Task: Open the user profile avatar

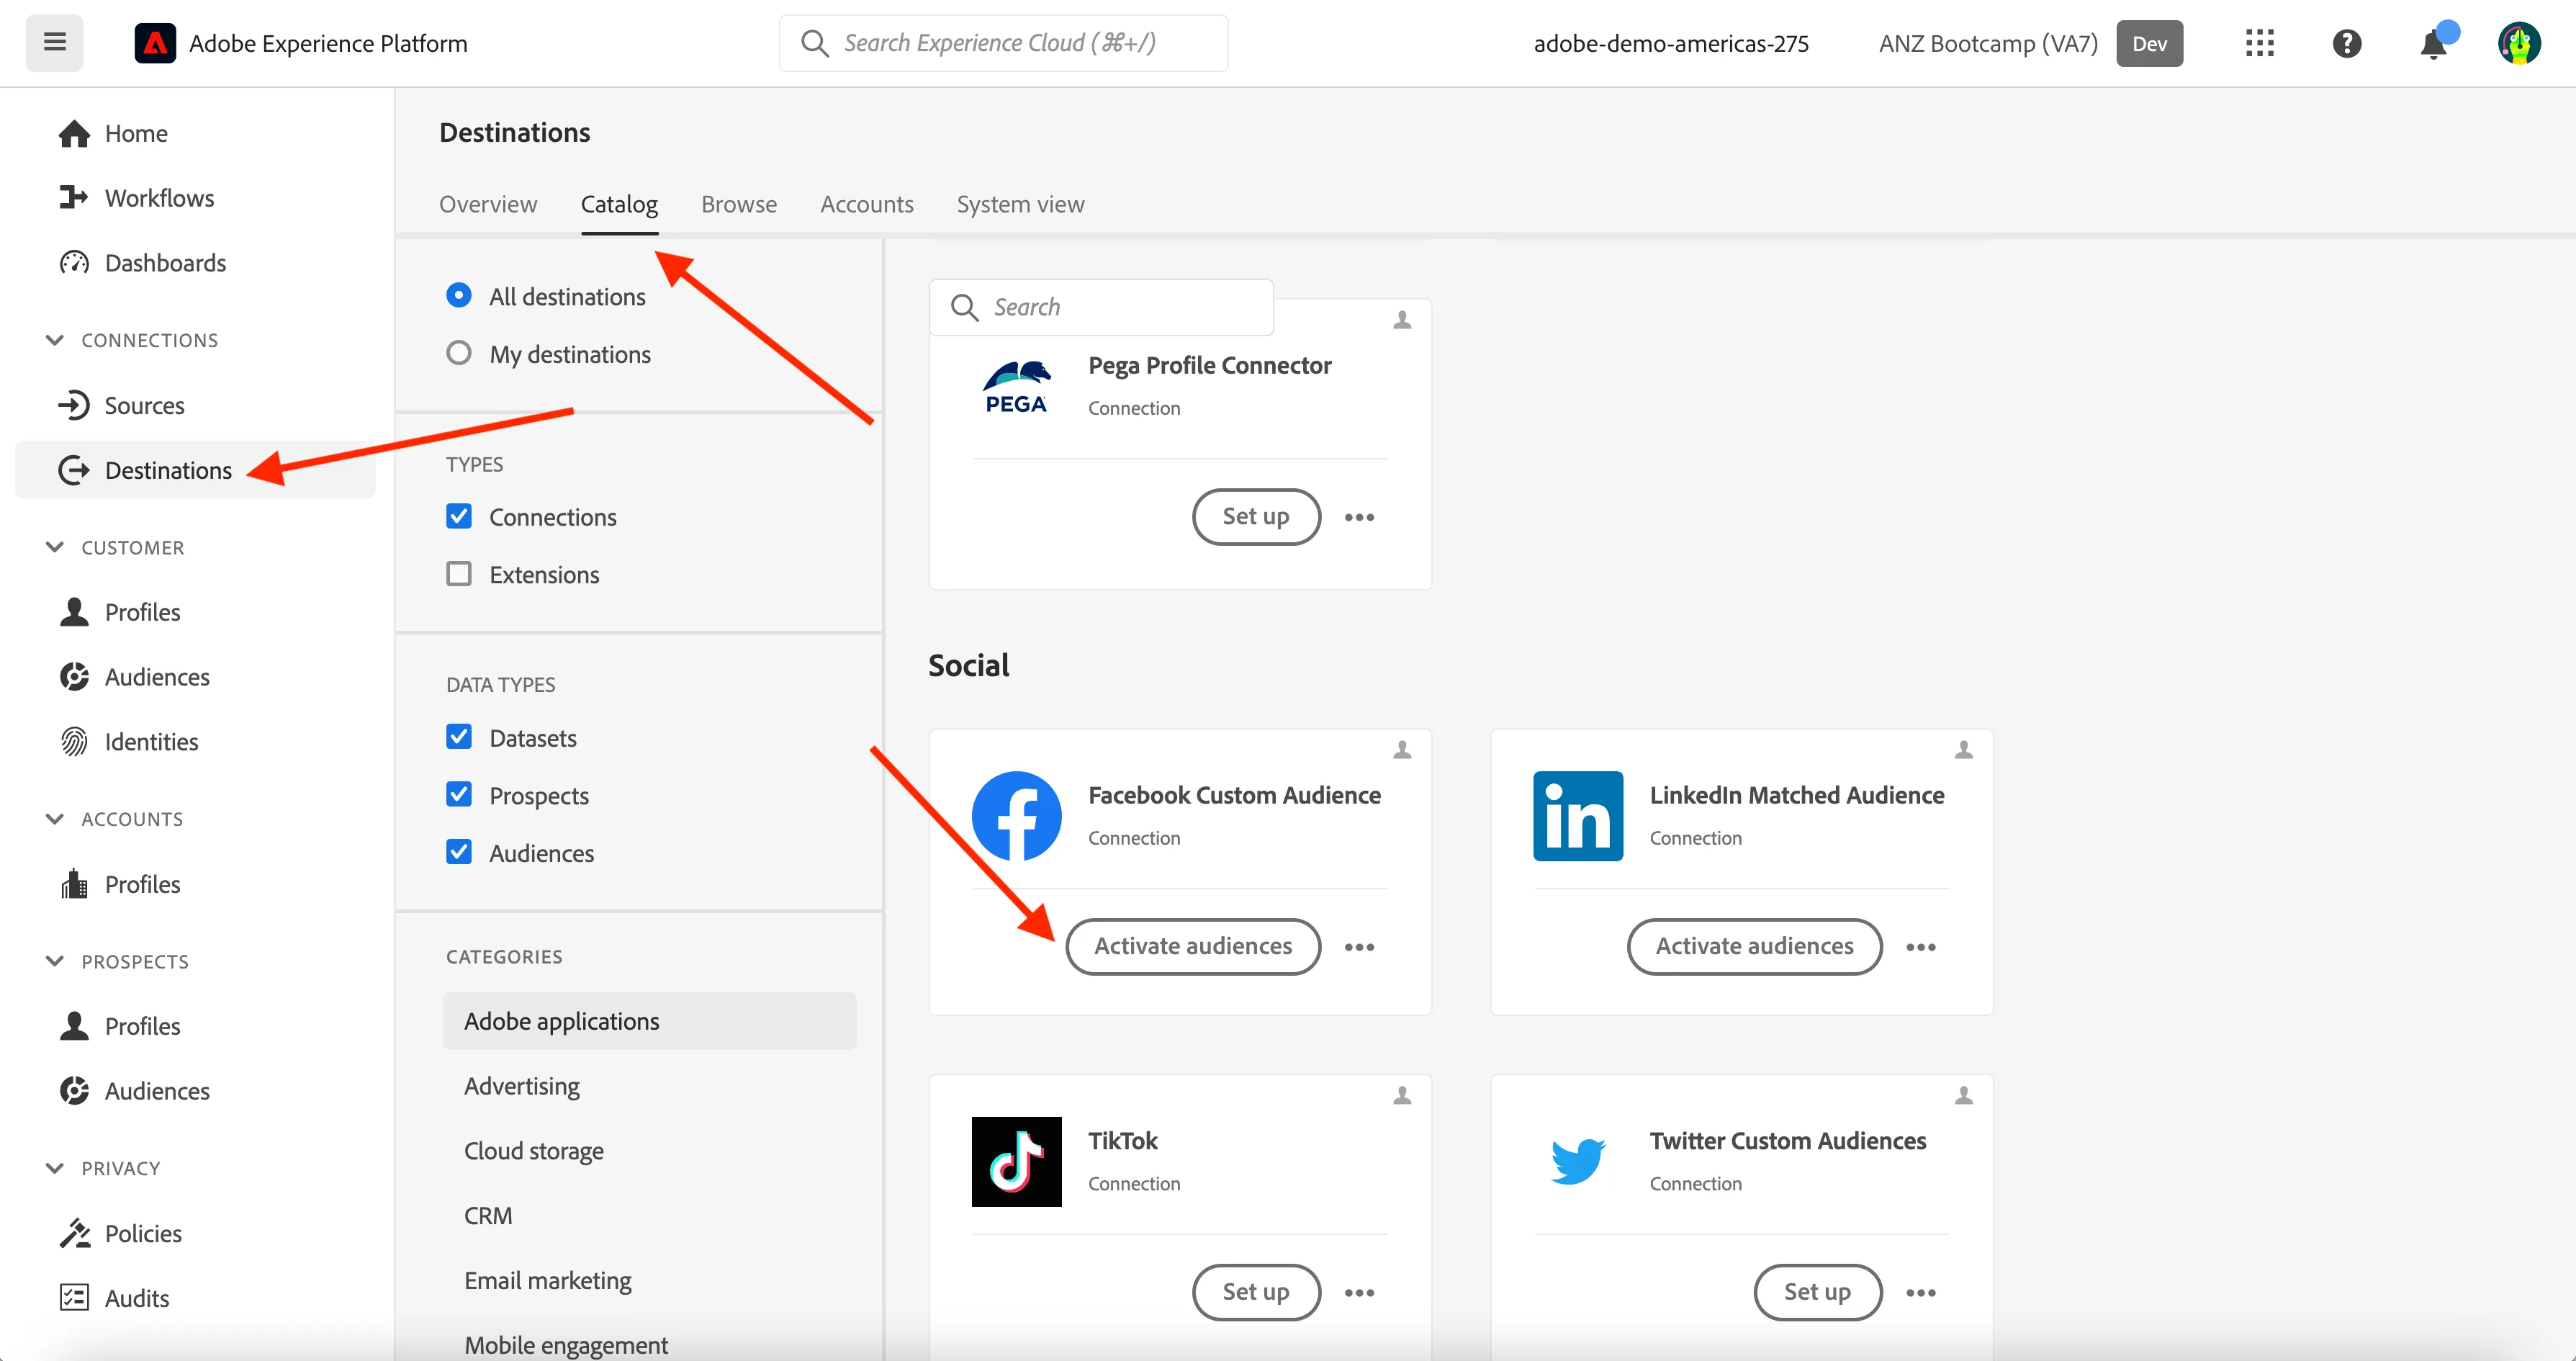Action: (x=2519, y=43)
